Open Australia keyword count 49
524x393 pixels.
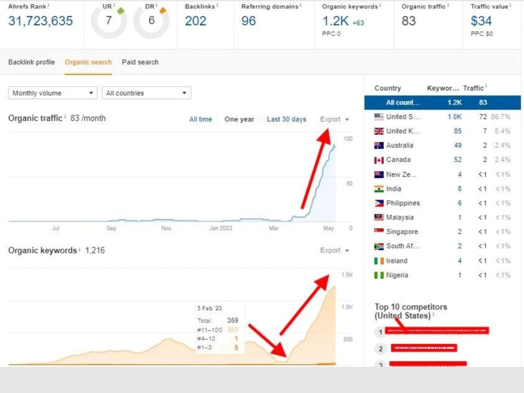457,145
